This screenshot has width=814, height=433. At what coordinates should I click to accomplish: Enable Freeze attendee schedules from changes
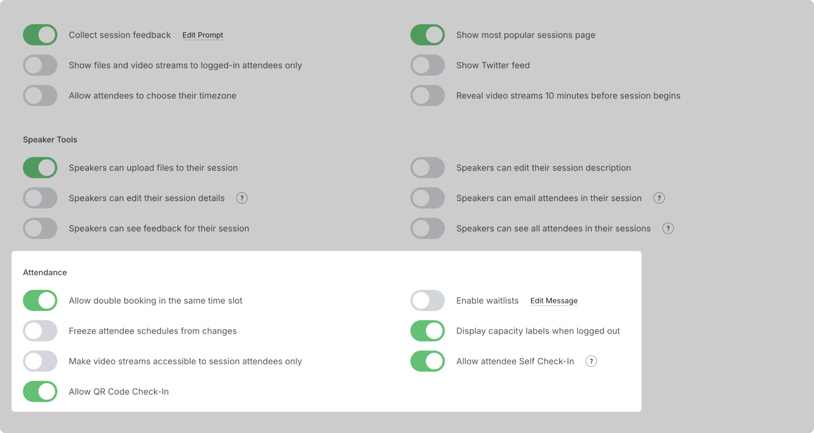[x=40, y=331]
